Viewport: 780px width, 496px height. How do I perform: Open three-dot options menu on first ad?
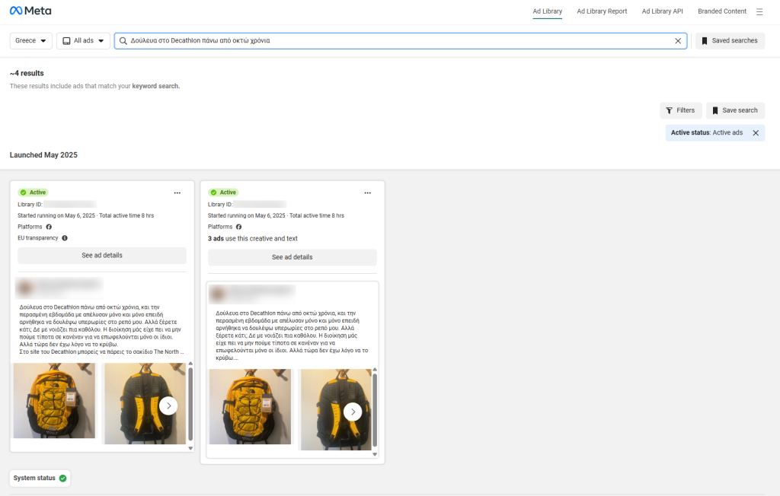pos(177,193)
